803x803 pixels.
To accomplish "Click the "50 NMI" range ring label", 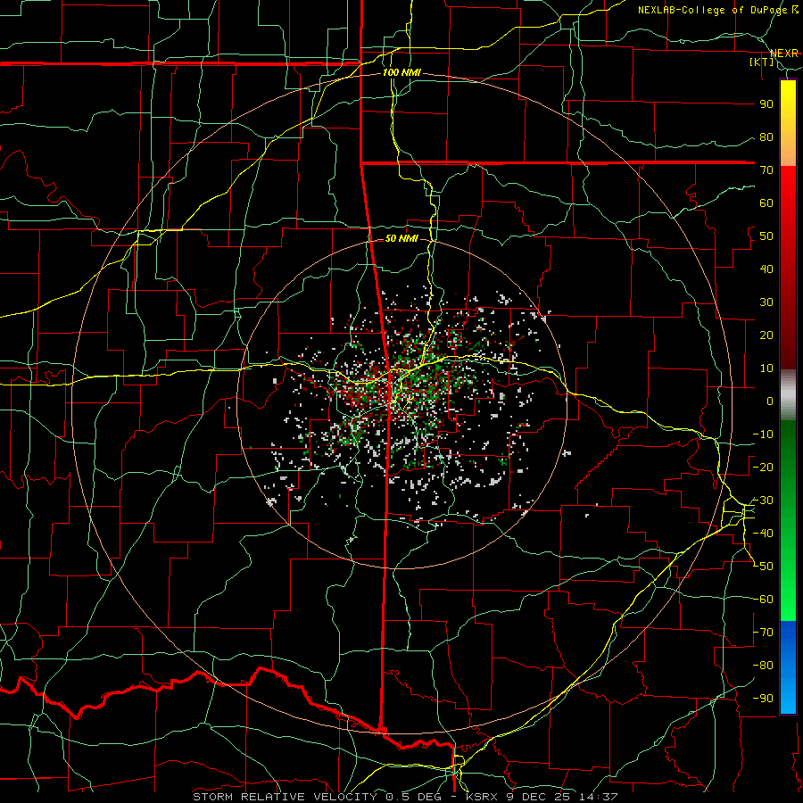I will coord(401,238).
